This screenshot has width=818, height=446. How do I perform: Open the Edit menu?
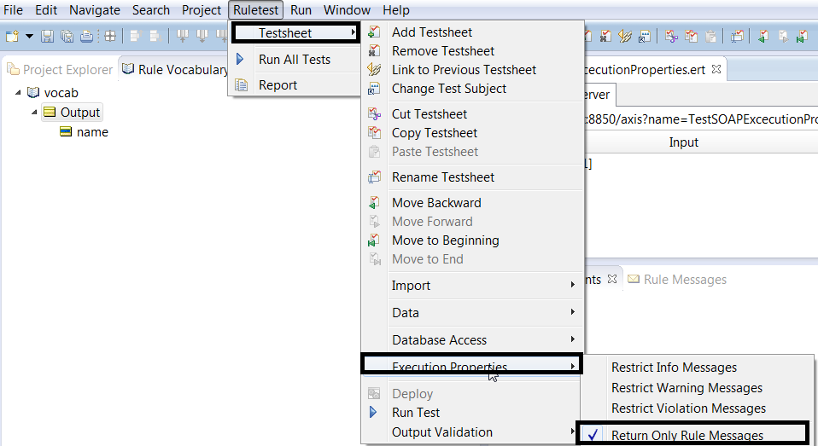[46, 10]
